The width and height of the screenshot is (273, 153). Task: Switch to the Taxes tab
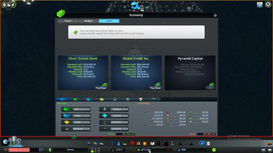pos(68,21)
